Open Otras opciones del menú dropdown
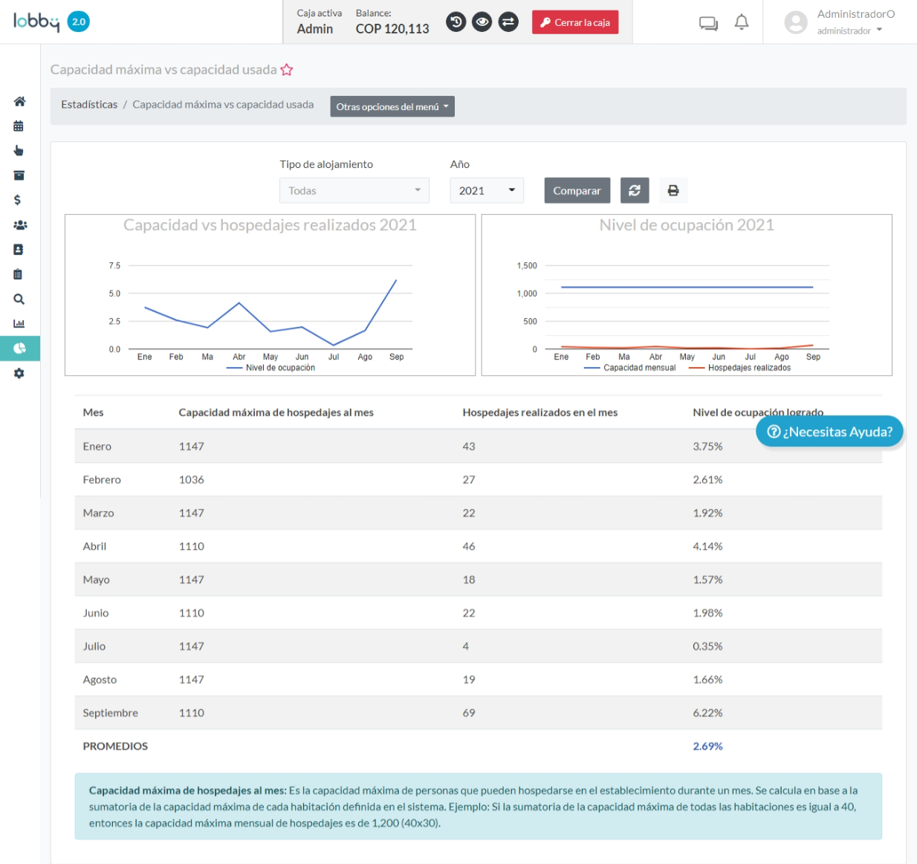This screenshot has width=917, height=864. (x=392, y=106)
